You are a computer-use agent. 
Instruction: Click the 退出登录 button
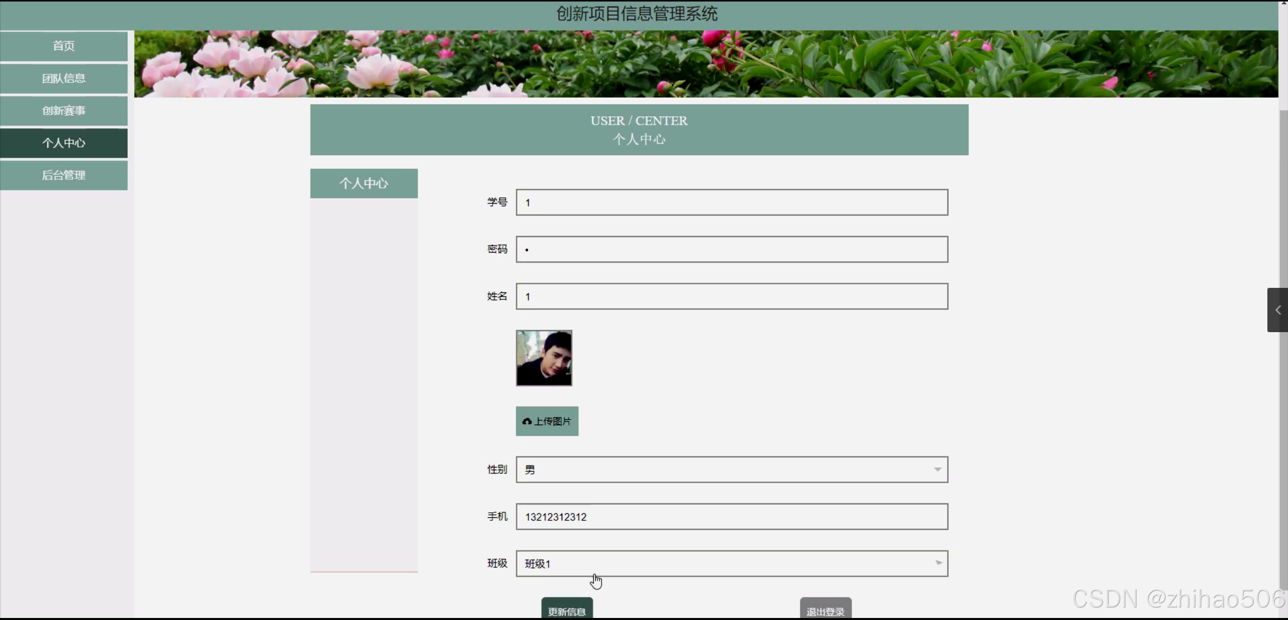click(825, 609)
